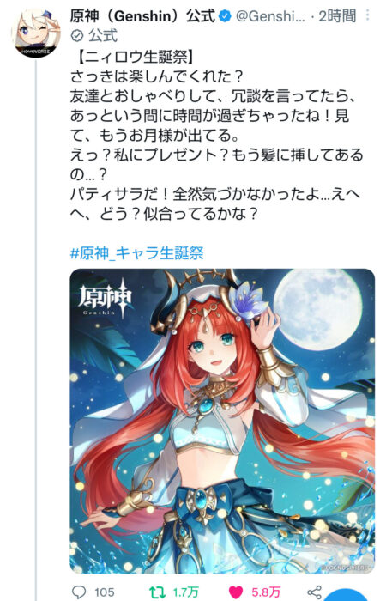Click the 公式 label text
The height and width of the screenshot is (601, 386).
[103, 36]
